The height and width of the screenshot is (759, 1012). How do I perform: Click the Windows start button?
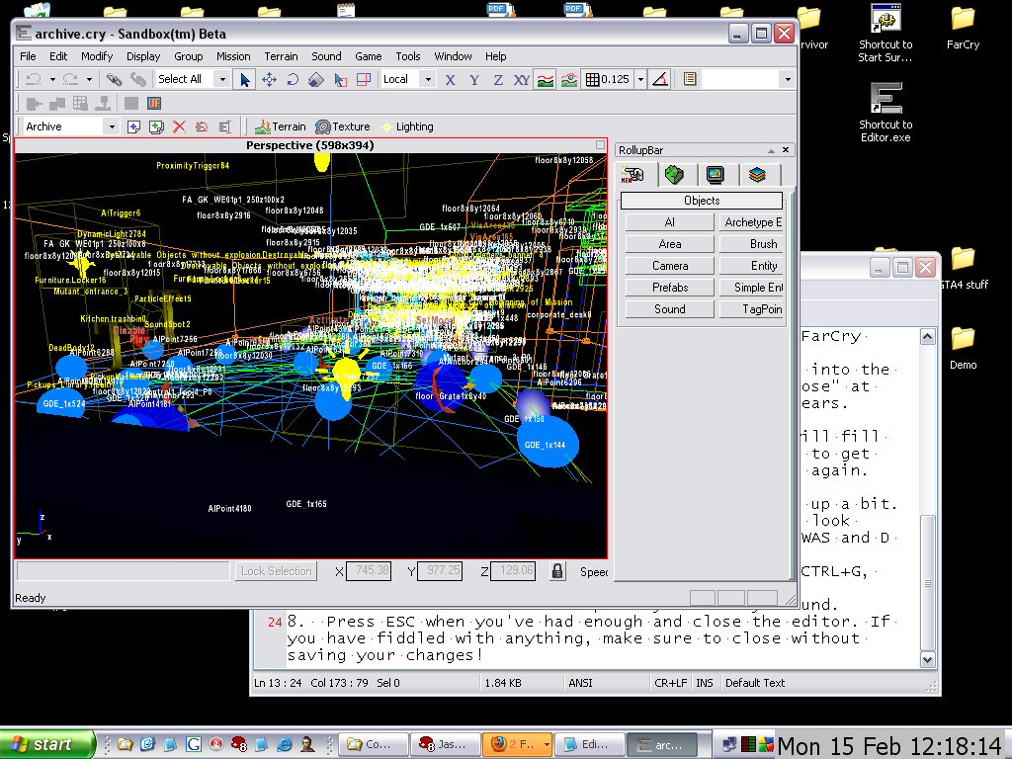coord(46,744)
